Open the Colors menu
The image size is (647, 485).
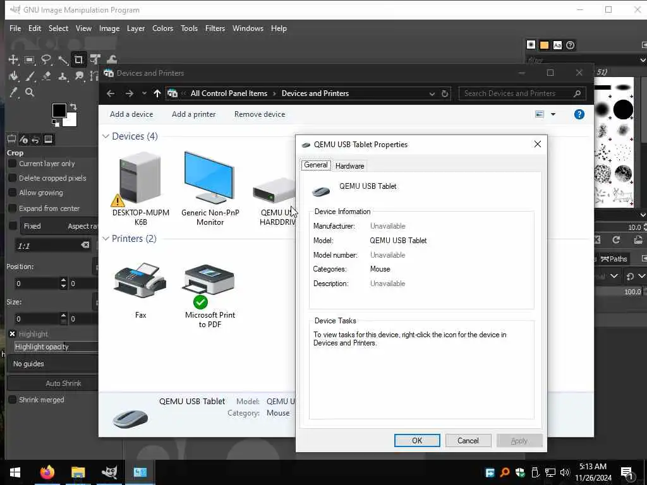click(162, 28)
